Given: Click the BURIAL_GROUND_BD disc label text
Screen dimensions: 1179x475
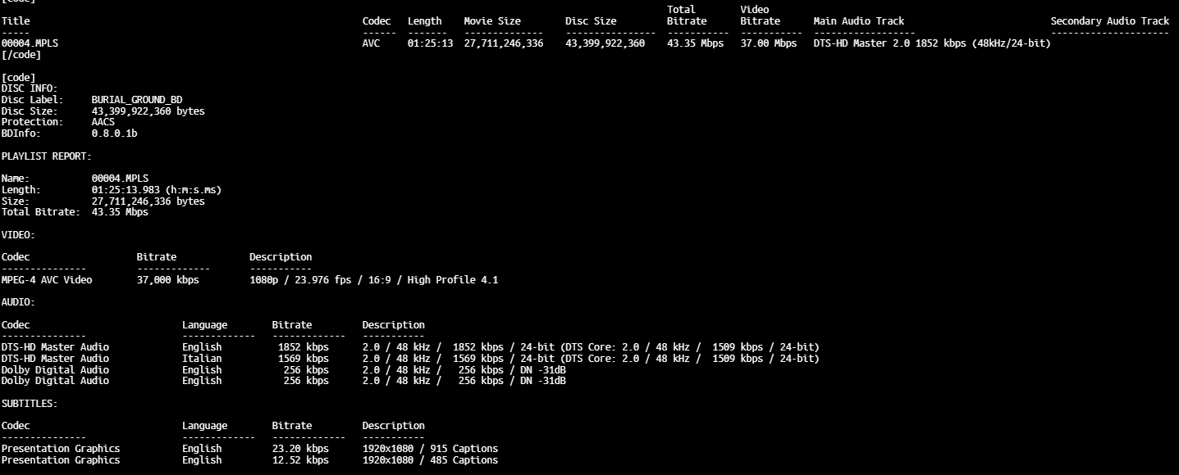Looking at the screenshot, I should click(x=136, y=100).
